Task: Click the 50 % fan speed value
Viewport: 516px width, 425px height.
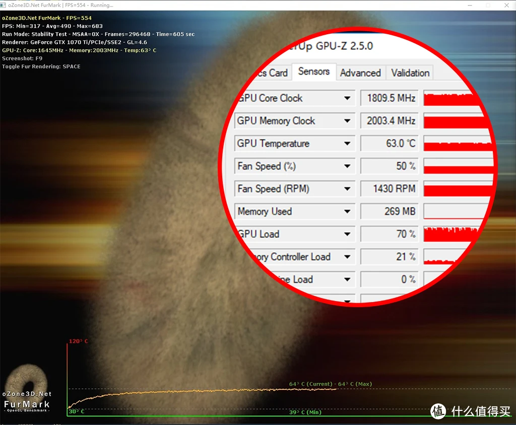Action: pyautogui.click(x=390, y=166)
